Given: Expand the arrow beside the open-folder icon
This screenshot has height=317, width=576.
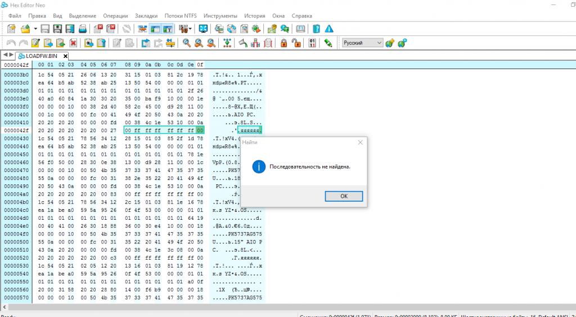Looking at the screenshot, I should click(x=35, y=29).
